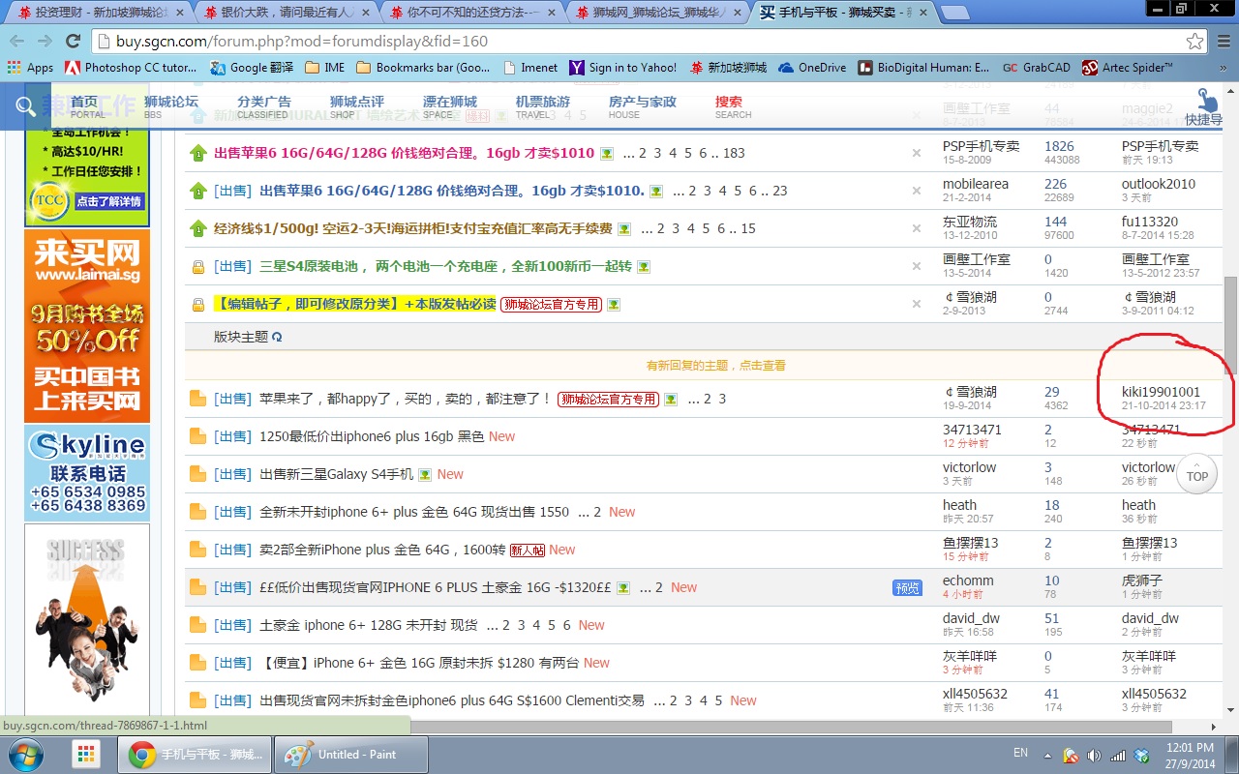Open 狮城点评 SHOP menu item

[356, 106]
